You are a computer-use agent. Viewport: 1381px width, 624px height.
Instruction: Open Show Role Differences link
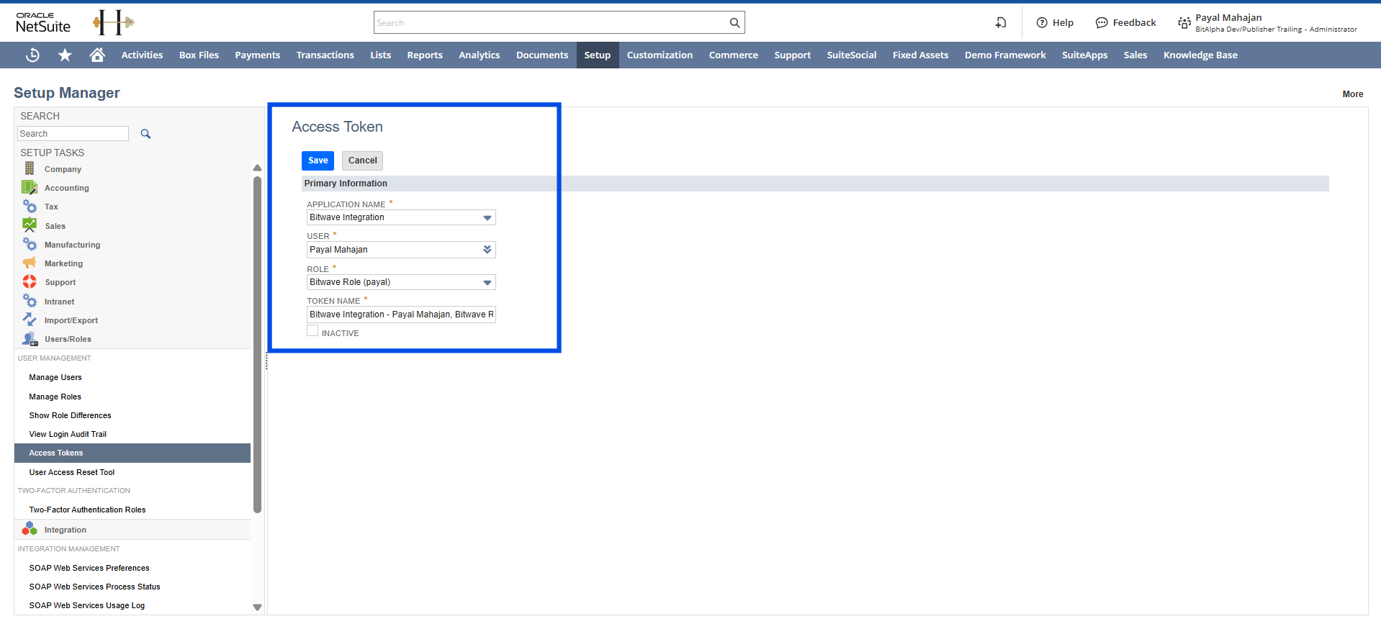coord(70,415)
